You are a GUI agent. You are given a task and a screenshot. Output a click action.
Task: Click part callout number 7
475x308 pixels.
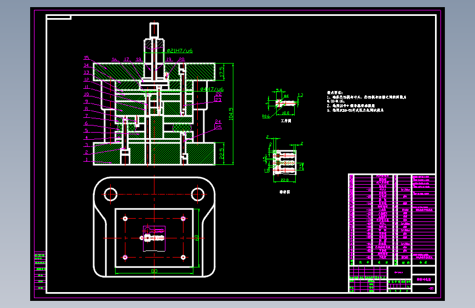coord(87,116)
